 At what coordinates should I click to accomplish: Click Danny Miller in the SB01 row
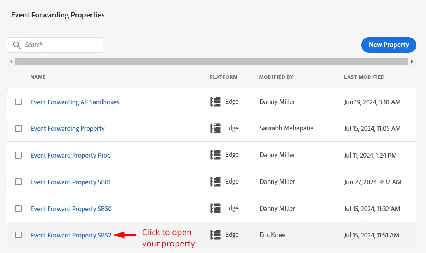pos(277,182)
